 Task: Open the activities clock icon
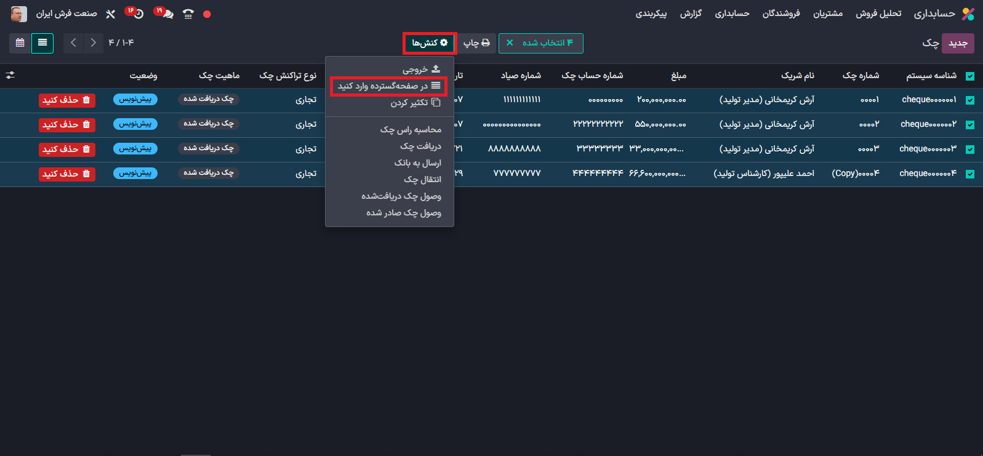coord(138,14)
